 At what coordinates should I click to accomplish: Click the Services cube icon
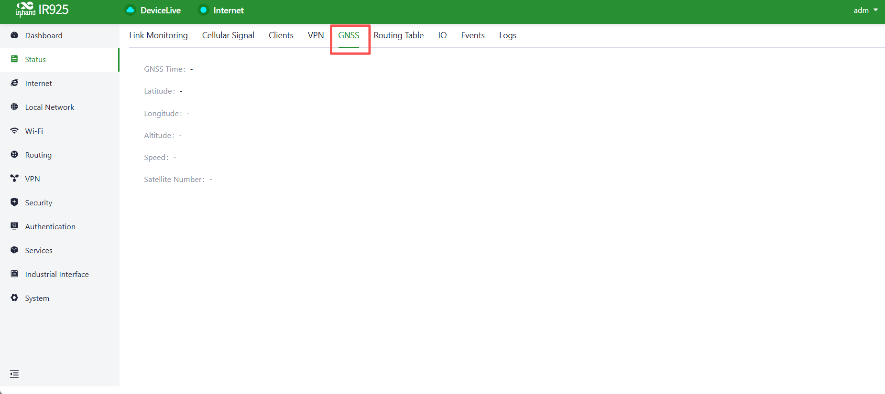coord(14,250)
